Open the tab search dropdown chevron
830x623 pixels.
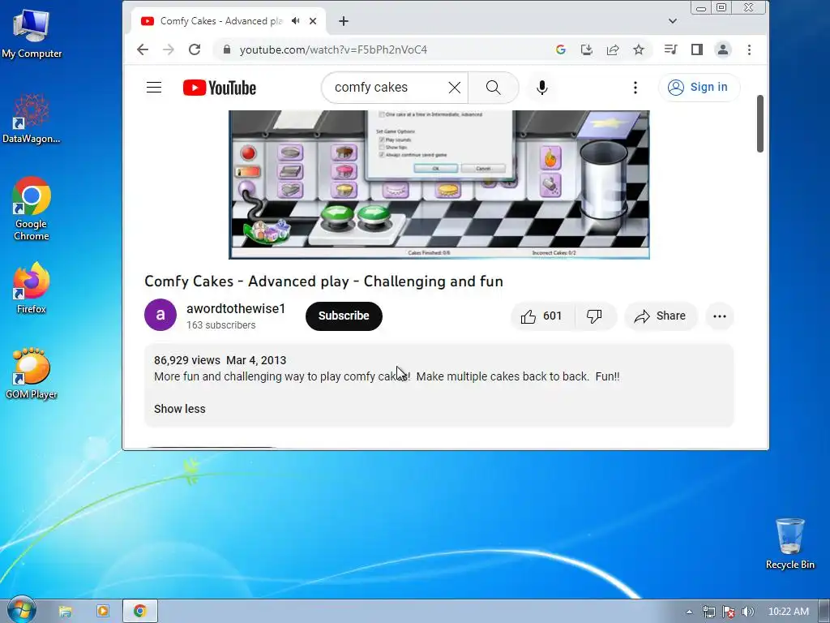click(672, 21)
